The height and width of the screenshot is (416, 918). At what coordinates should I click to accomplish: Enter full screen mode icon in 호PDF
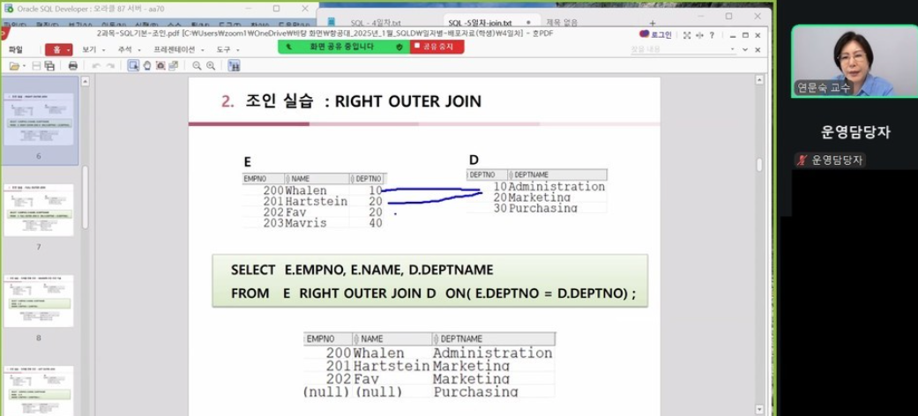[x=687, y=35]
